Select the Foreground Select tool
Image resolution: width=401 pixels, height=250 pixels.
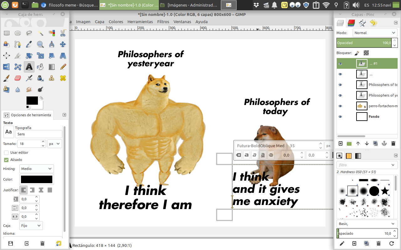tap(7, 44)
